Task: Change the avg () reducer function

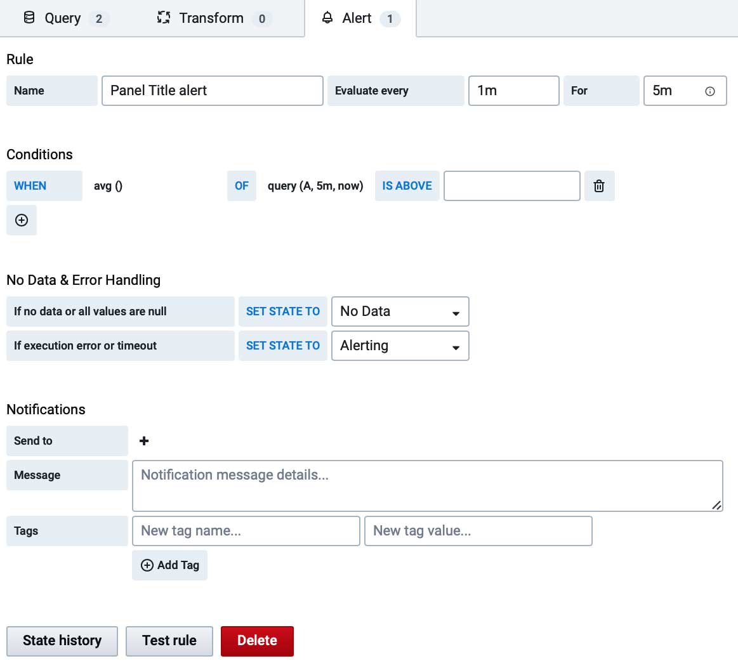Action: tap(109, 186)
